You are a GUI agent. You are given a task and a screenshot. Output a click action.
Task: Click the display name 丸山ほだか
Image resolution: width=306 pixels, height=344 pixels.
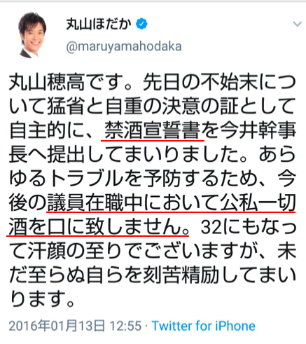pyautogui.click(x=99, y=24)
